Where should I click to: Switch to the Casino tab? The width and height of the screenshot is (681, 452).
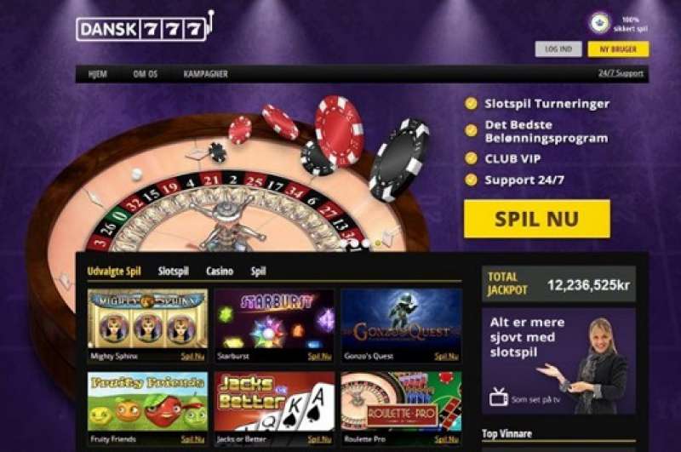coord(220,272)
